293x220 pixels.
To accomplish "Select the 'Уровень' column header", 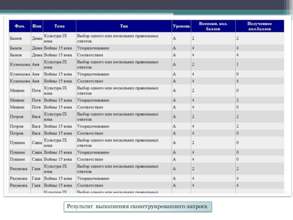I will 181,26.
